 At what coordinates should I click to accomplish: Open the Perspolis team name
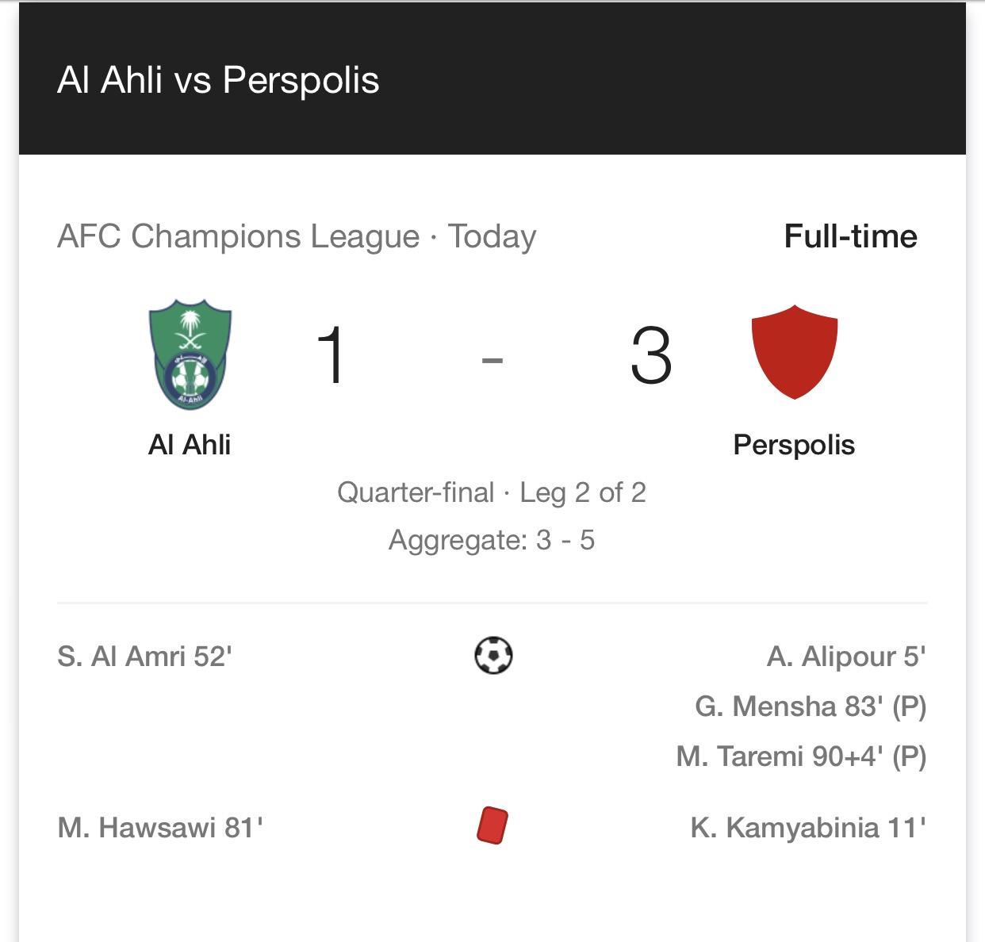point(794,446)
